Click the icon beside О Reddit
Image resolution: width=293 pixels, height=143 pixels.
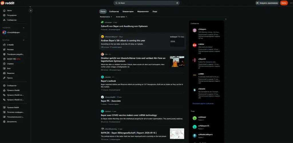4,45
